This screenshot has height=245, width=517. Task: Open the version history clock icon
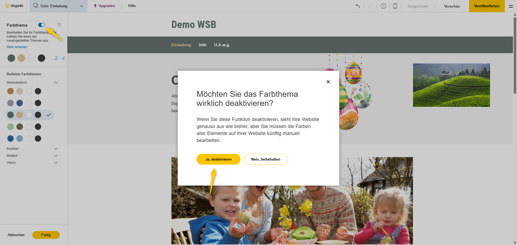pyautogui.click(x=383, y=6)
